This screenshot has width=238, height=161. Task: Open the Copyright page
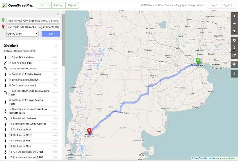pyautogui.click(x=181, y=5)
